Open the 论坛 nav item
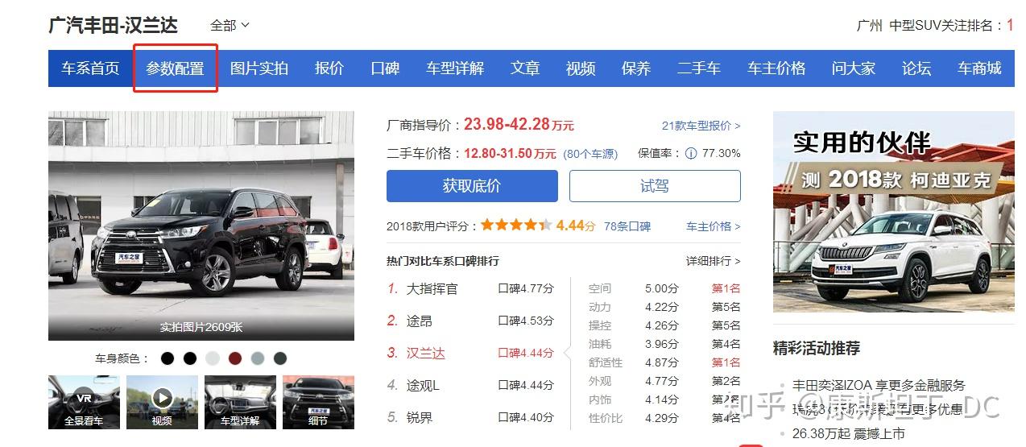 point(916,68)
